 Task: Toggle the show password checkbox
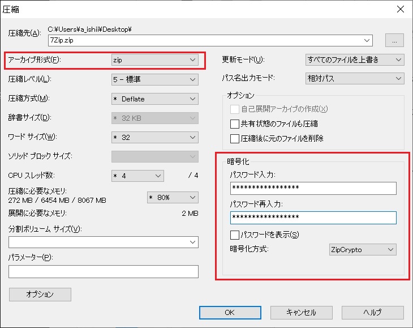(235, 235)
